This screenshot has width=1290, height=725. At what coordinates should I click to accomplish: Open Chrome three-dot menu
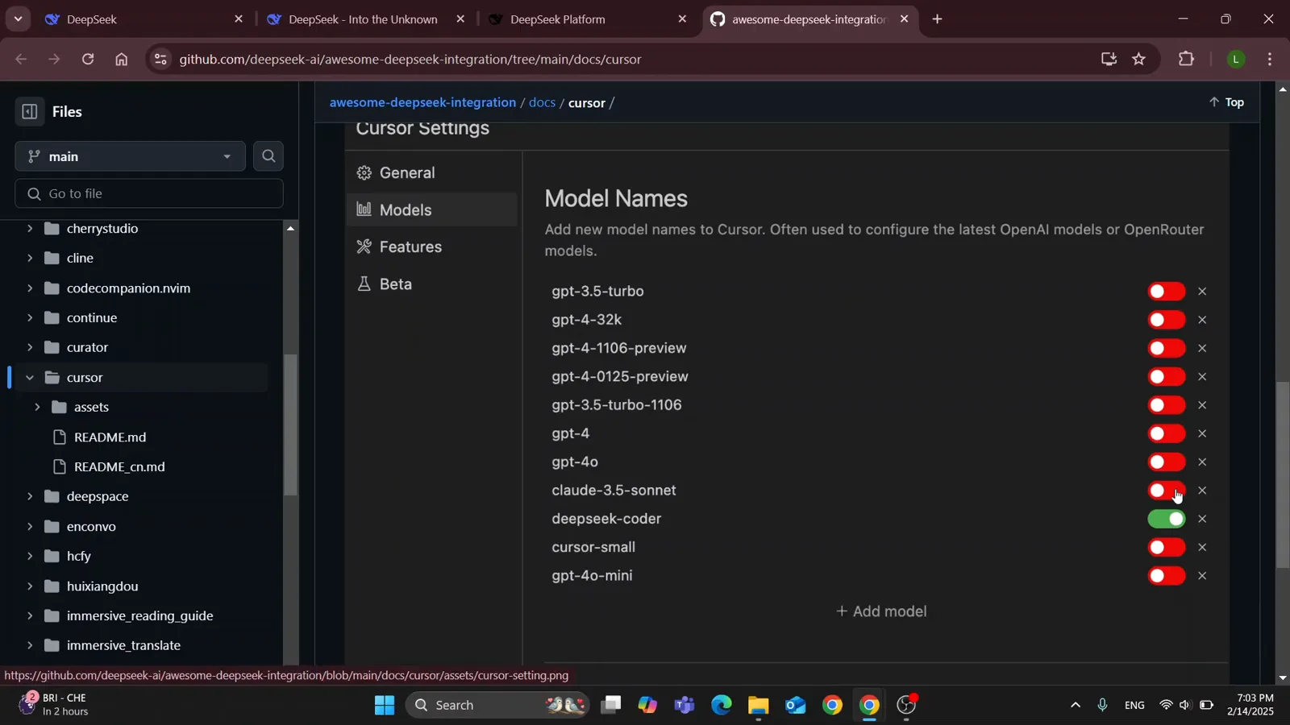(x=1270, y=59)
